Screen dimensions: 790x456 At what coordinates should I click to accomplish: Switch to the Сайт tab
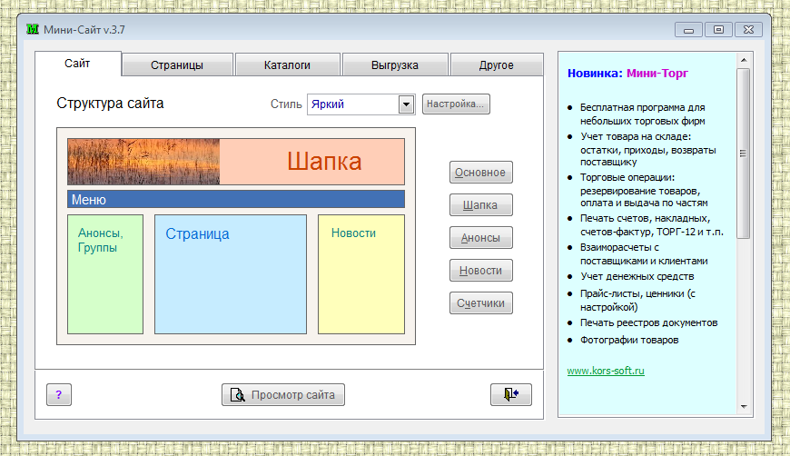[x=78, y=64]
